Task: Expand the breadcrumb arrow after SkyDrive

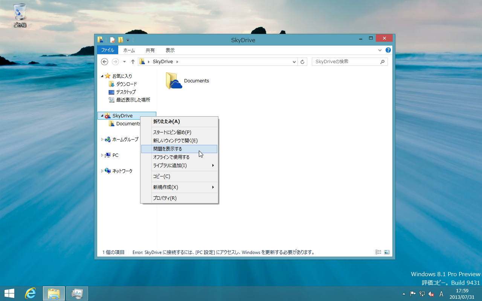Action: pos(177,62)
